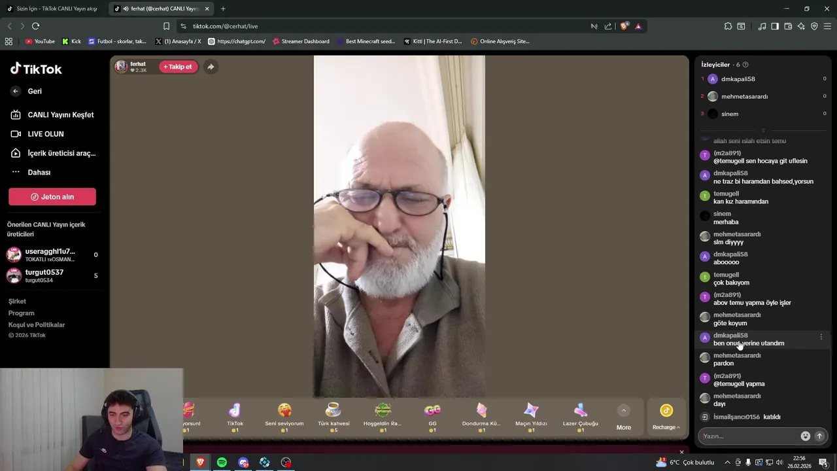Screen dimensions: 837x471
Task: Open recommended live creator turgut0537
Action: click(52, 275)
